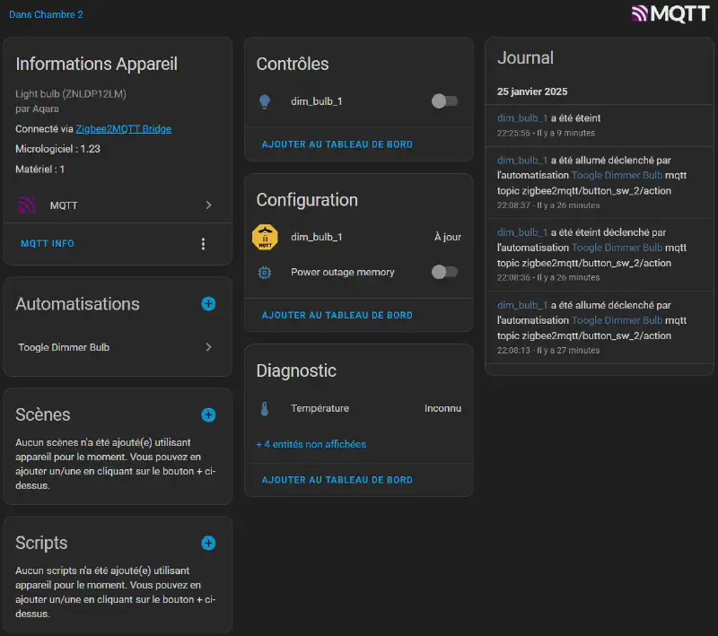Click the thermometer icon next to Température
Image resolution: width=718 pixels, height=636 pixels.
[x=265, y=409]
